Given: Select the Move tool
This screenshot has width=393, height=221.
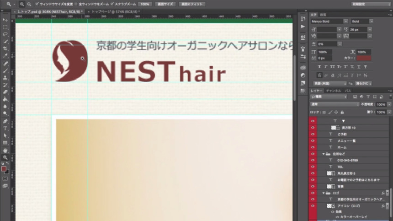Looking at the screenshot, I should pos(5,20).
